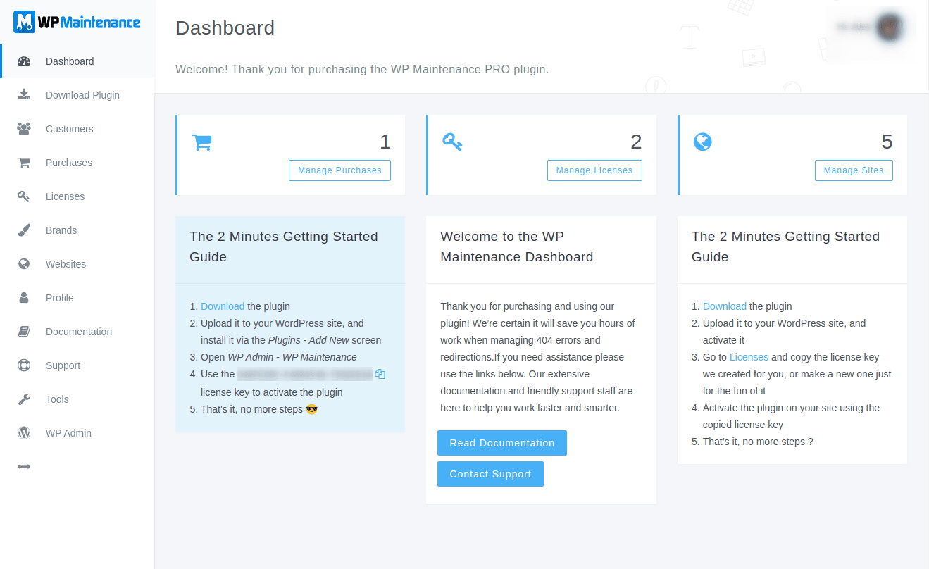
Task: Click the "Welcome to the WP Maintenance Dashboard" heading
Action: pyautogui.click(x=517, y=246)
